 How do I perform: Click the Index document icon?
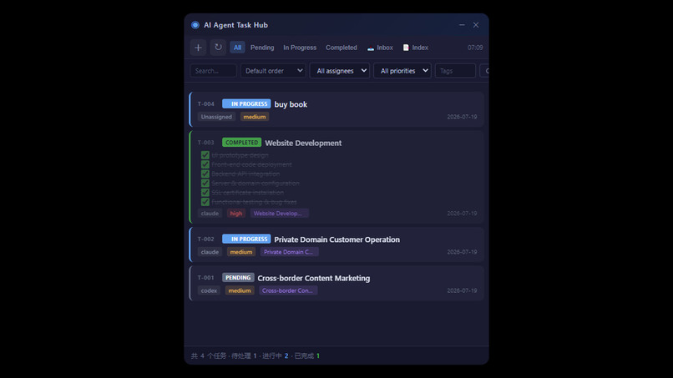point(406,48)
